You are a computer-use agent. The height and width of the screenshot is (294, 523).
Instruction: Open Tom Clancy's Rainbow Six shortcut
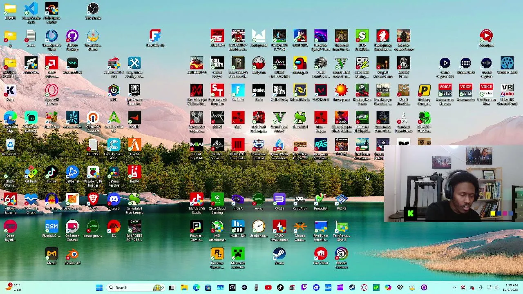(238, 66)
